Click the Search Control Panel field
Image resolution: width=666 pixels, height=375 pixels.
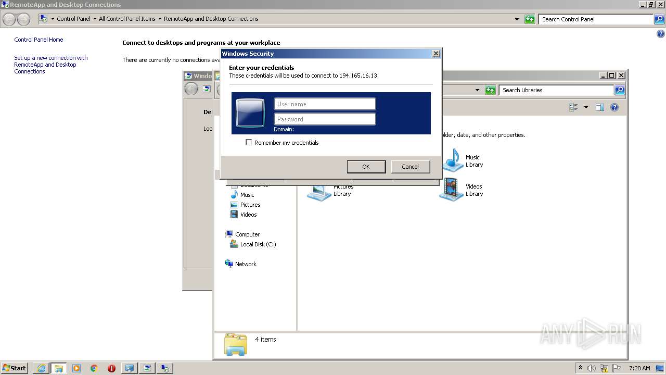(596, 19)
